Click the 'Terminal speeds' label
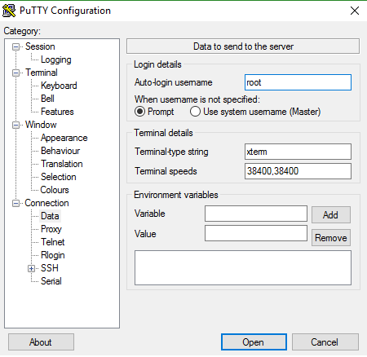The image size is (367, 357). coord(166,171)
